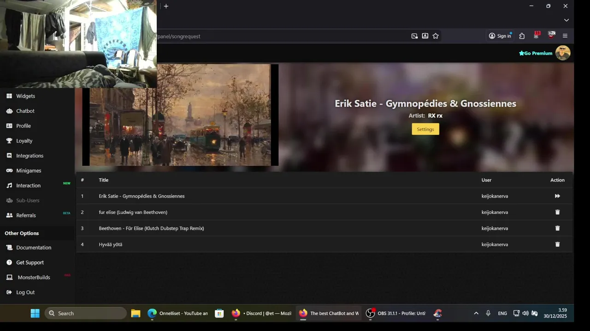Click the install-app icon in the address bar
This screenshot has height=331, width=590.
(x=425, y=36)
